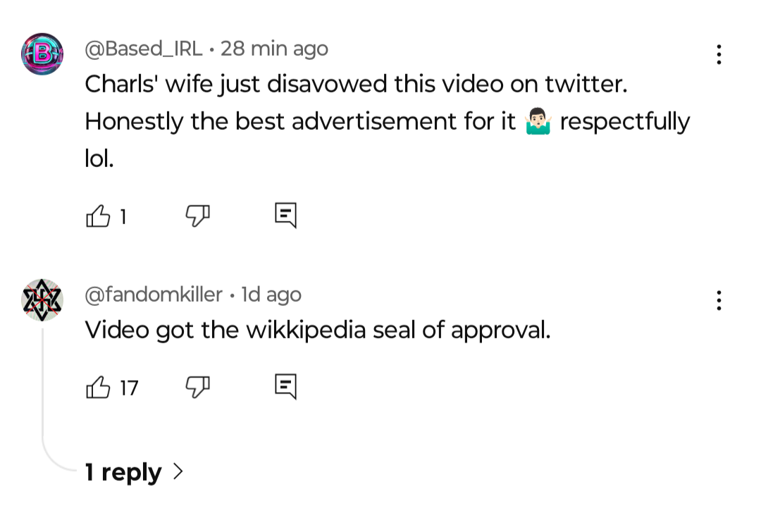Open options menu for @Based_IRL comment
Image resolution: width=761 pixels, height=518 pixels.
tap(718, 54)
